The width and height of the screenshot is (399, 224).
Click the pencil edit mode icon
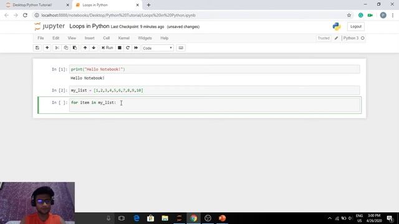[x=336, y=38]
